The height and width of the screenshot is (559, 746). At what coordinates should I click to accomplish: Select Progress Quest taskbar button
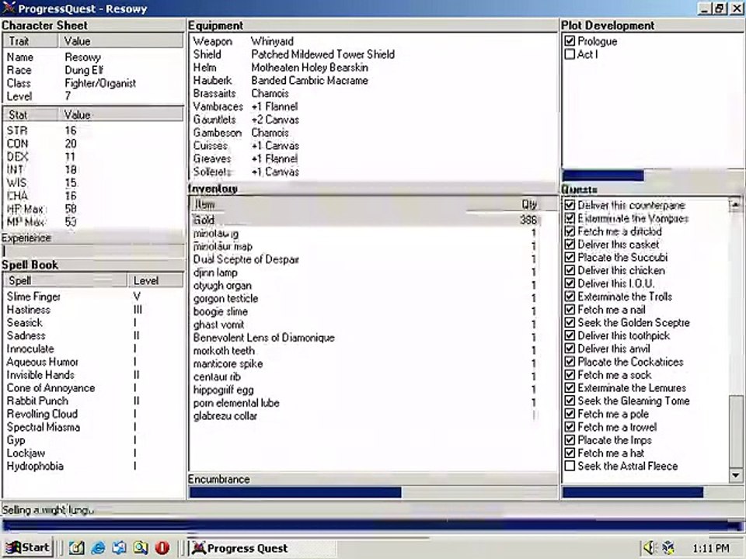[x=261, y=548]
